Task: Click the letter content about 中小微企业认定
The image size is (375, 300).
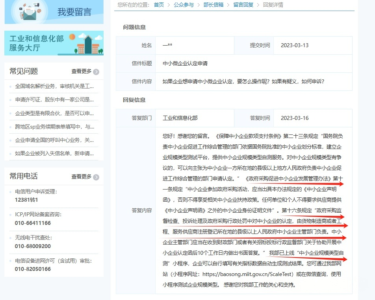Action: (243, 82)
